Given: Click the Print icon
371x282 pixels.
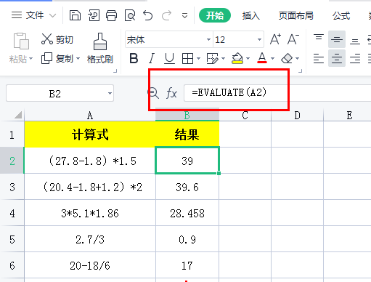Looking at the screenshot, I should click(111, 15).
